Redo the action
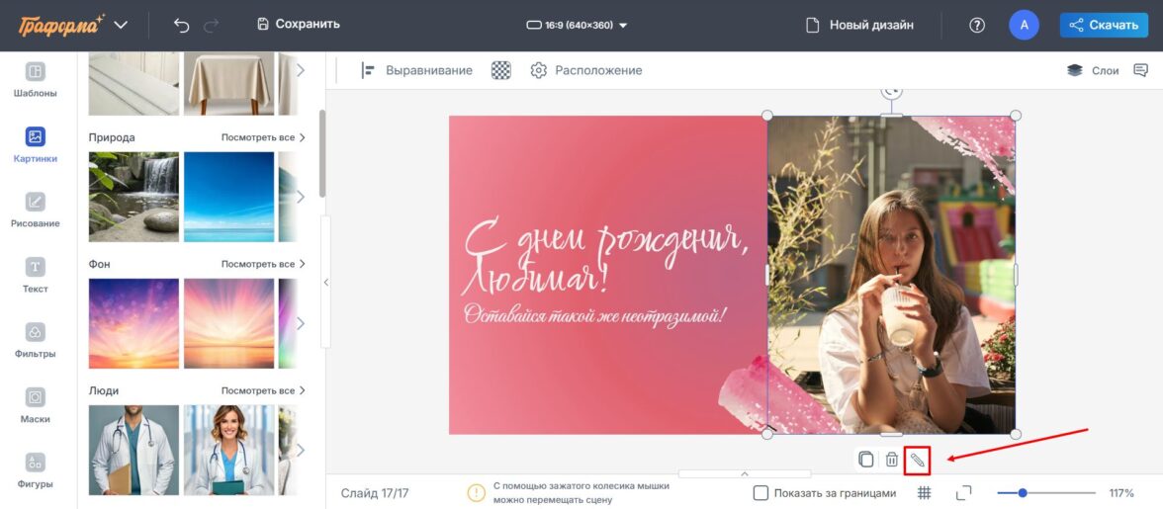Viewport: 1163px width, 509px height. click(212, 25)
